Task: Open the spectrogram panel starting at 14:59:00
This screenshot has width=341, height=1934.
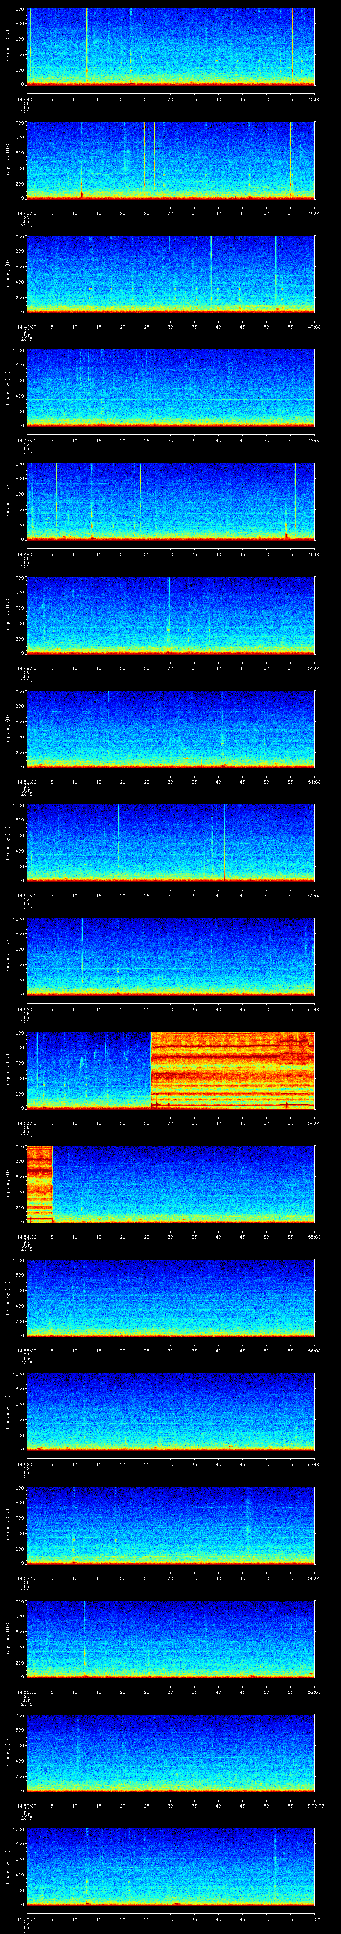Action: [171, 1752]
